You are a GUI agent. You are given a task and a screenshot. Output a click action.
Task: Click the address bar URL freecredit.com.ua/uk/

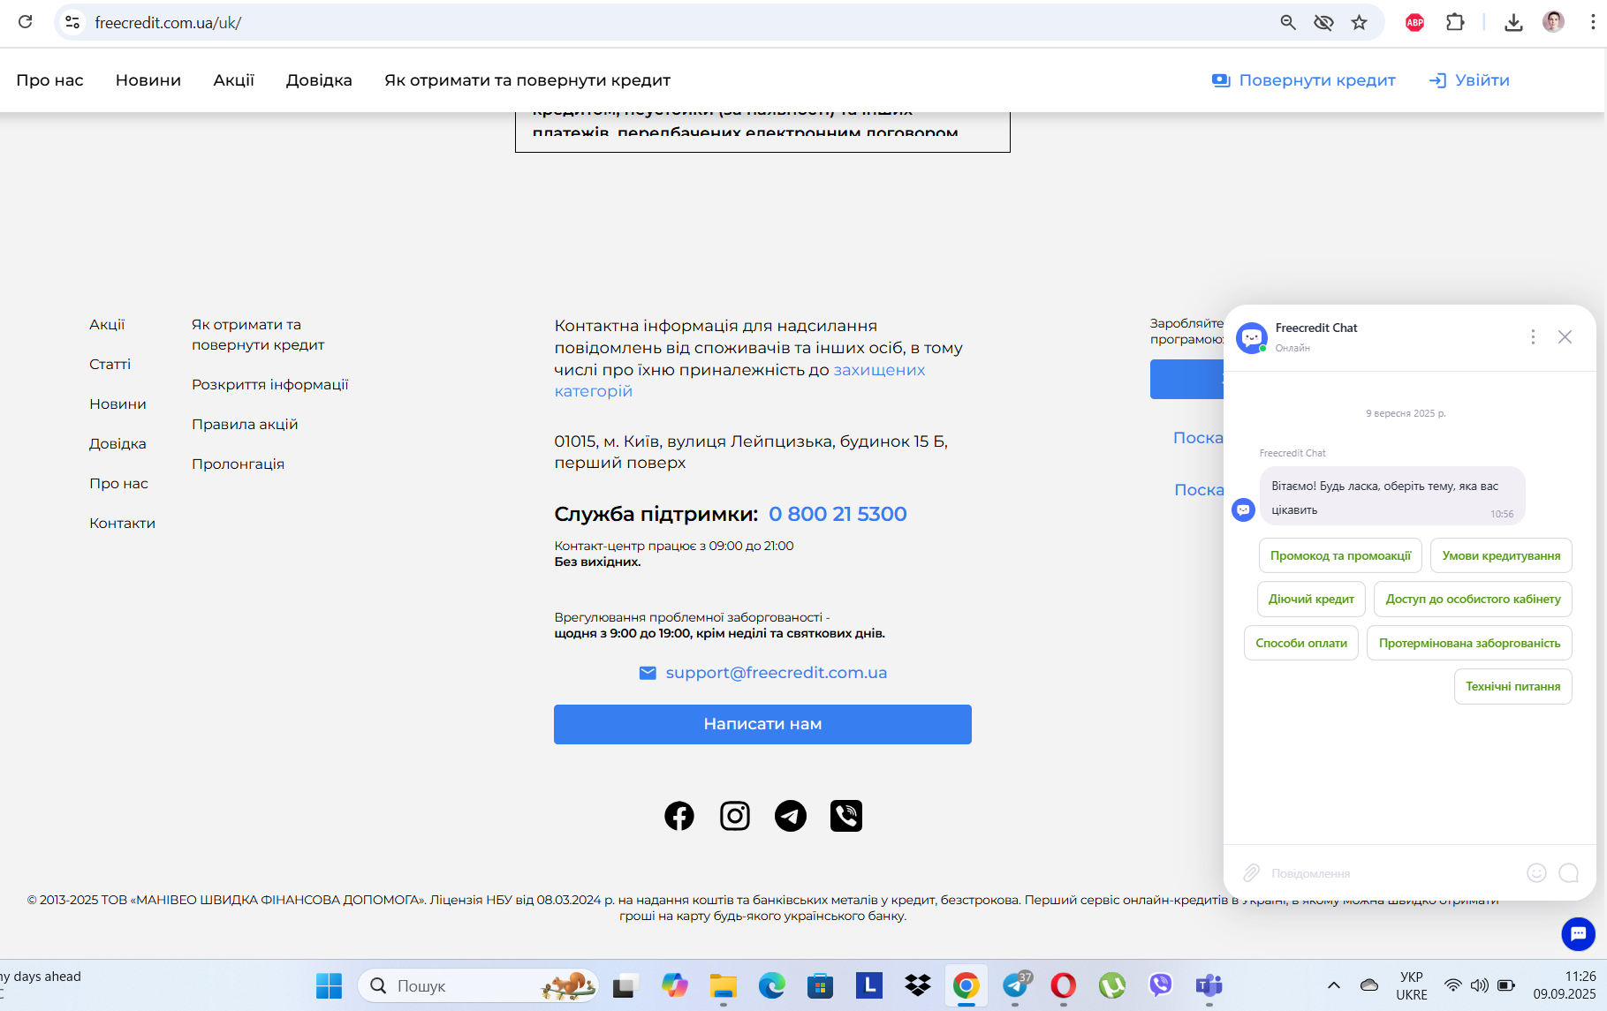point(168,23)
